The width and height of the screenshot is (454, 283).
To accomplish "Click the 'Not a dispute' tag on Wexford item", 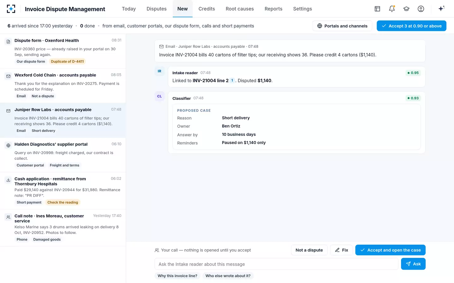I will pyautogui.click(x=43, y=96).
